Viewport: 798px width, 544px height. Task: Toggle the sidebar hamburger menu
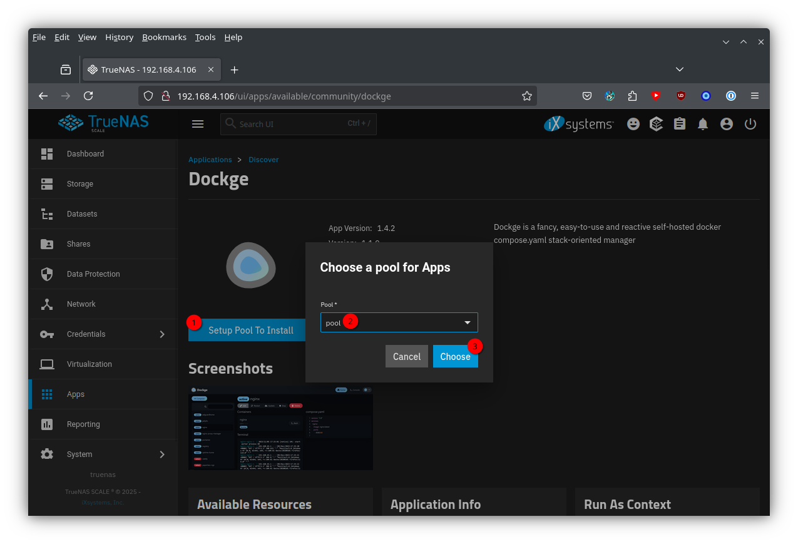click(x=198, y=124)
